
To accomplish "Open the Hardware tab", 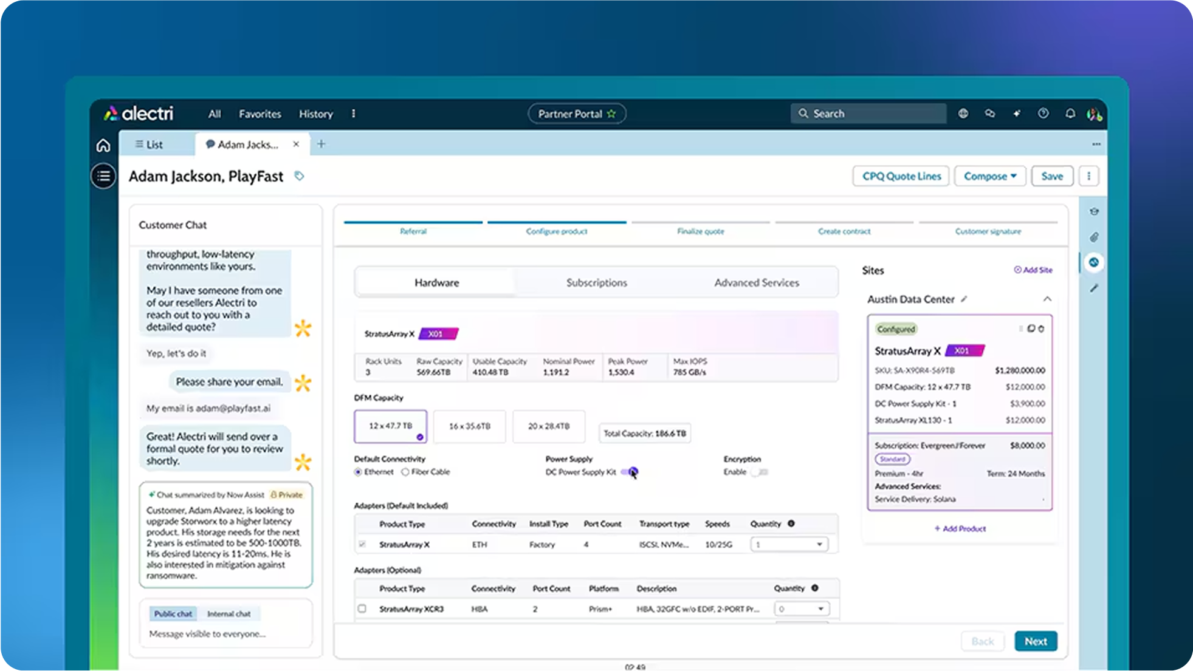I will (436, 282).
